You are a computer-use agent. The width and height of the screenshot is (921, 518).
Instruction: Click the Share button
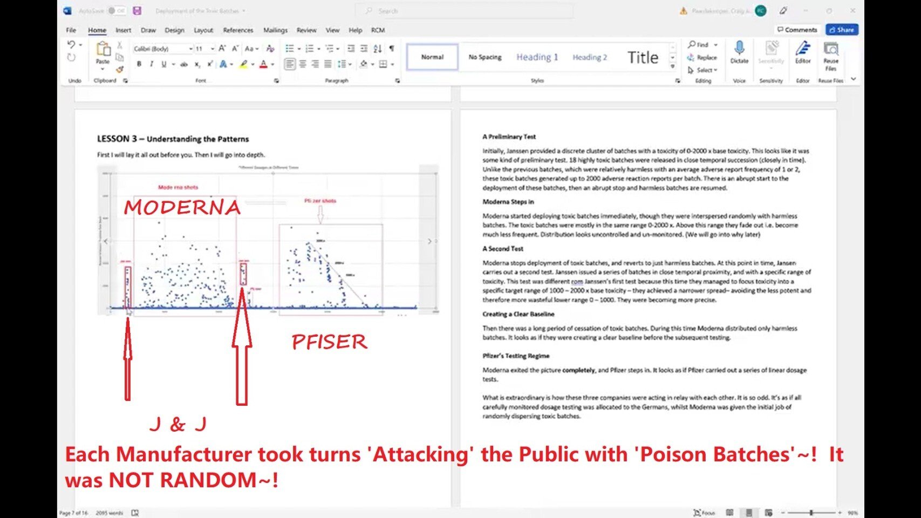[842, 30]
